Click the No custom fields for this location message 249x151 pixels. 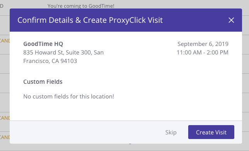[69, 97]
